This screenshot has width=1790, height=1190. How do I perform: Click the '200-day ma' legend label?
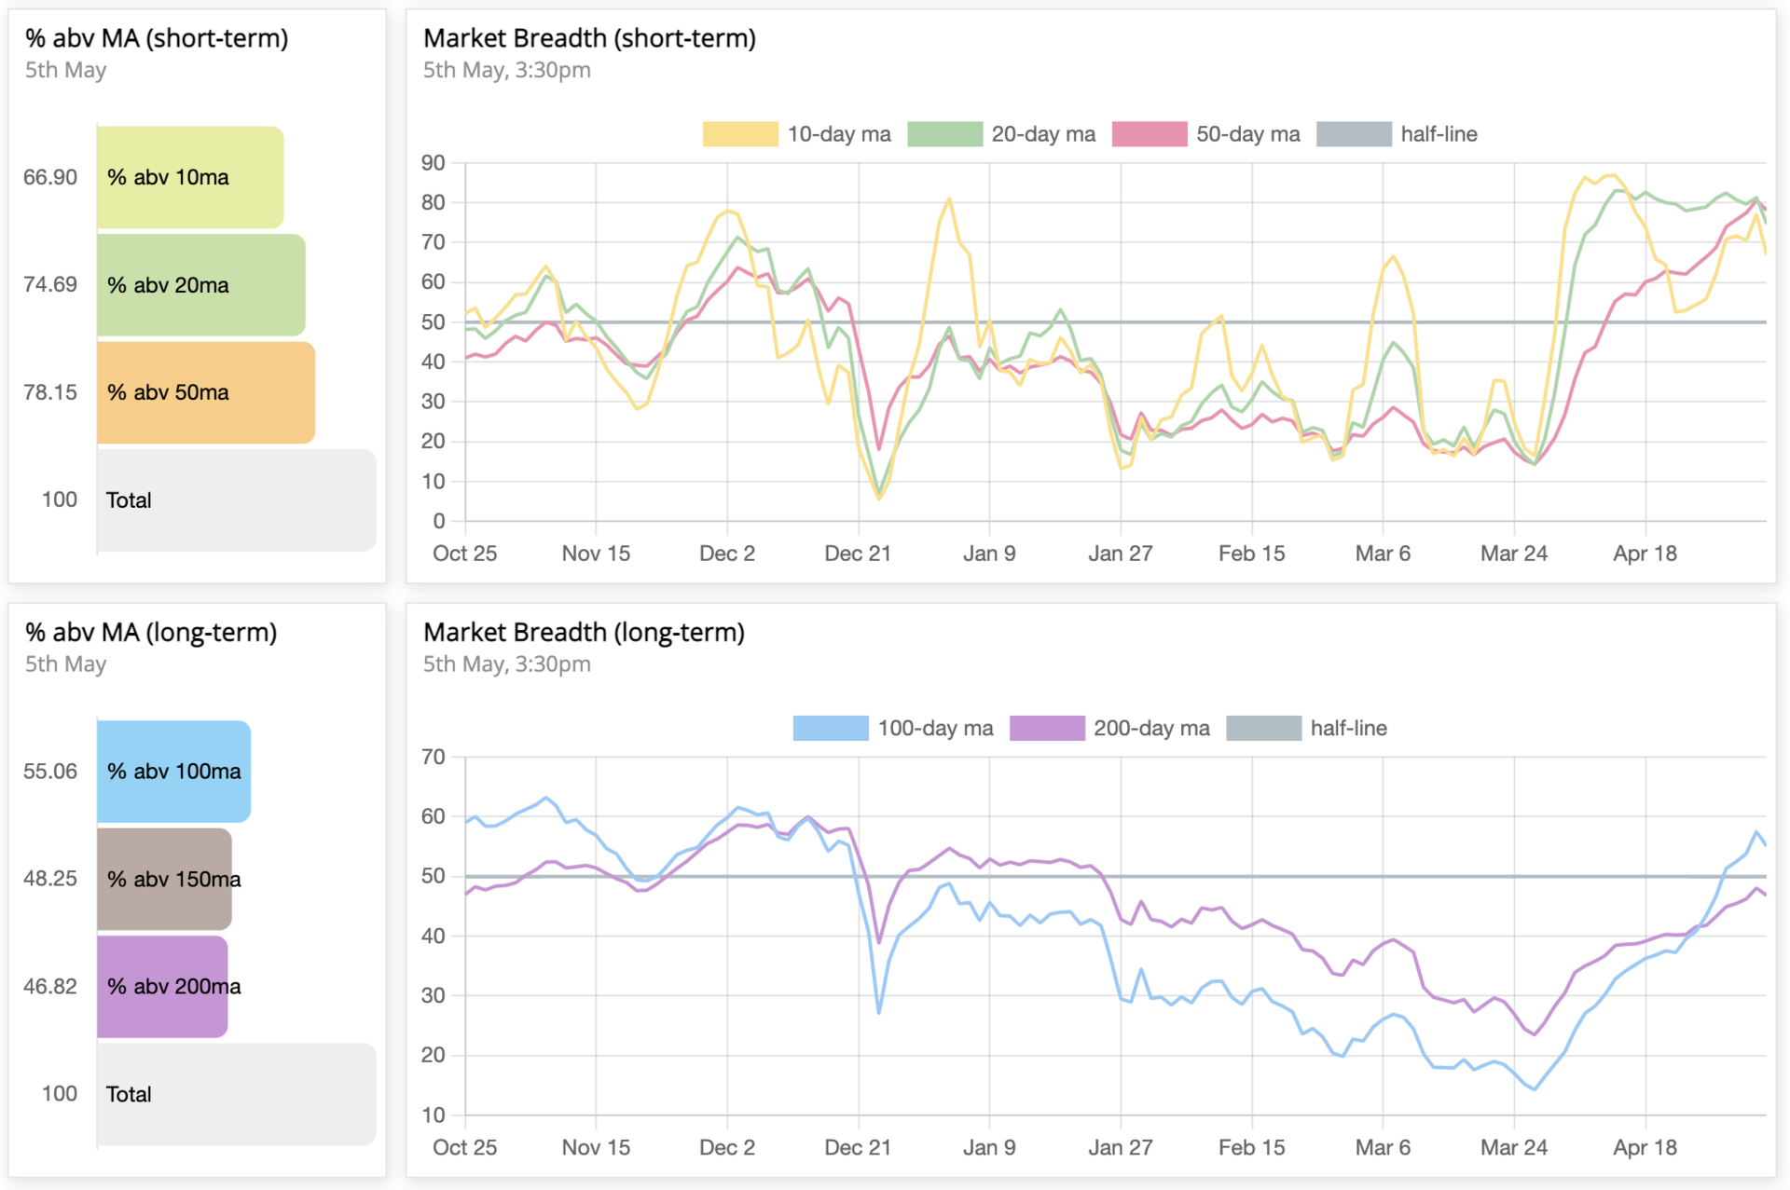click(x=1151, y=728)
